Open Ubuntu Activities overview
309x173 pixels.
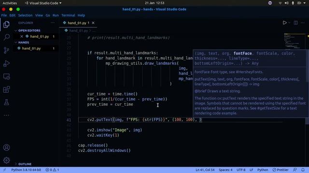(x=10, y=3)
